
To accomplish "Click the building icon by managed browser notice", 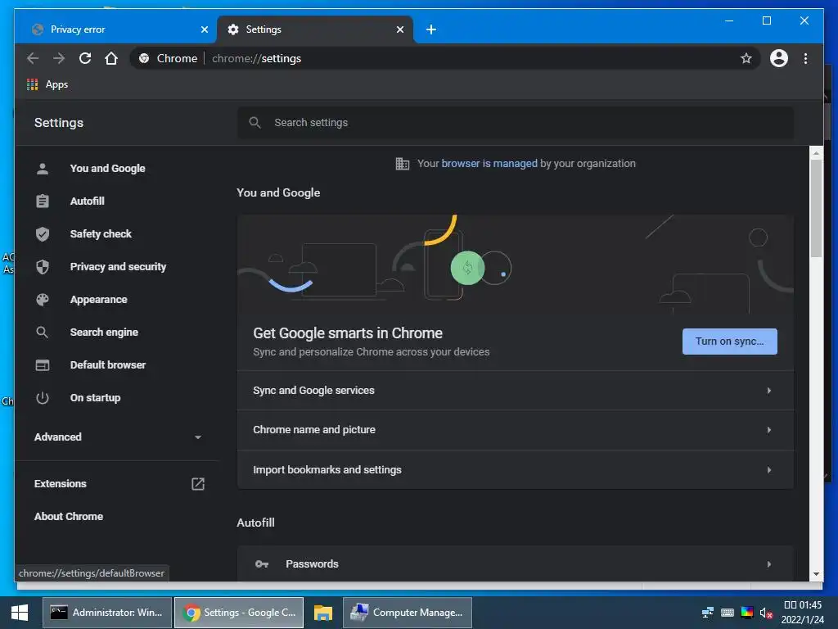I will tap(403, 164).
